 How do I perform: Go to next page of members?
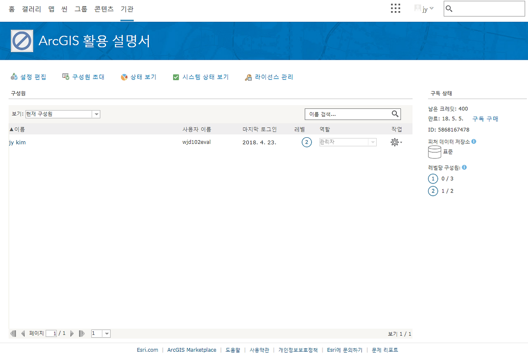72,334
